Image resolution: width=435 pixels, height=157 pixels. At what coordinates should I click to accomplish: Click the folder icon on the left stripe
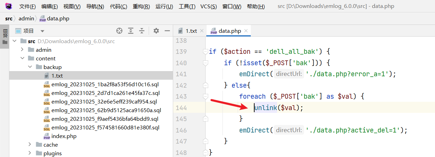(5, 42)
